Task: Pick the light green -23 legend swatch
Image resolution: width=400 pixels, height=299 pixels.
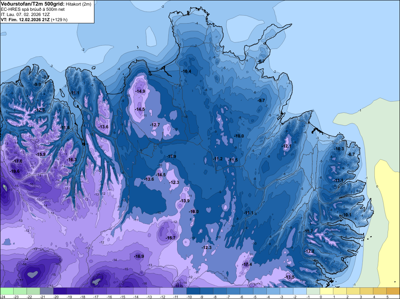Action: click(20, 291)
